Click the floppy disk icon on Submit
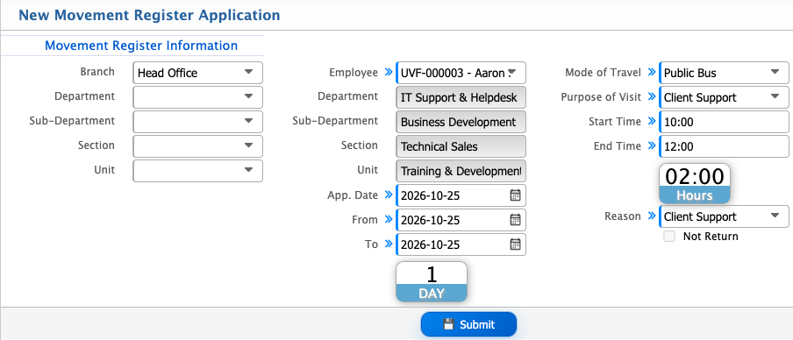Image resolution: width=793 pixels, height=340 pixels. point(448,324)
